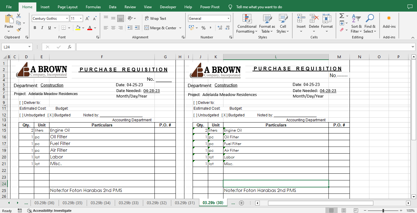
Task: Toggle Wrap Text for the cell
Action: (x=155, y=19)
